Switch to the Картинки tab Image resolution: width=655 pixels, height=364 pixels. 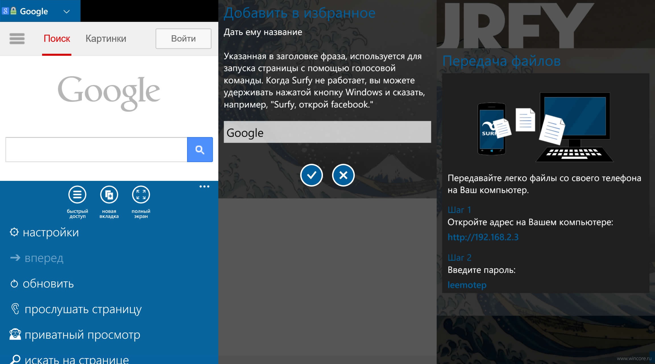coord(106,38)
